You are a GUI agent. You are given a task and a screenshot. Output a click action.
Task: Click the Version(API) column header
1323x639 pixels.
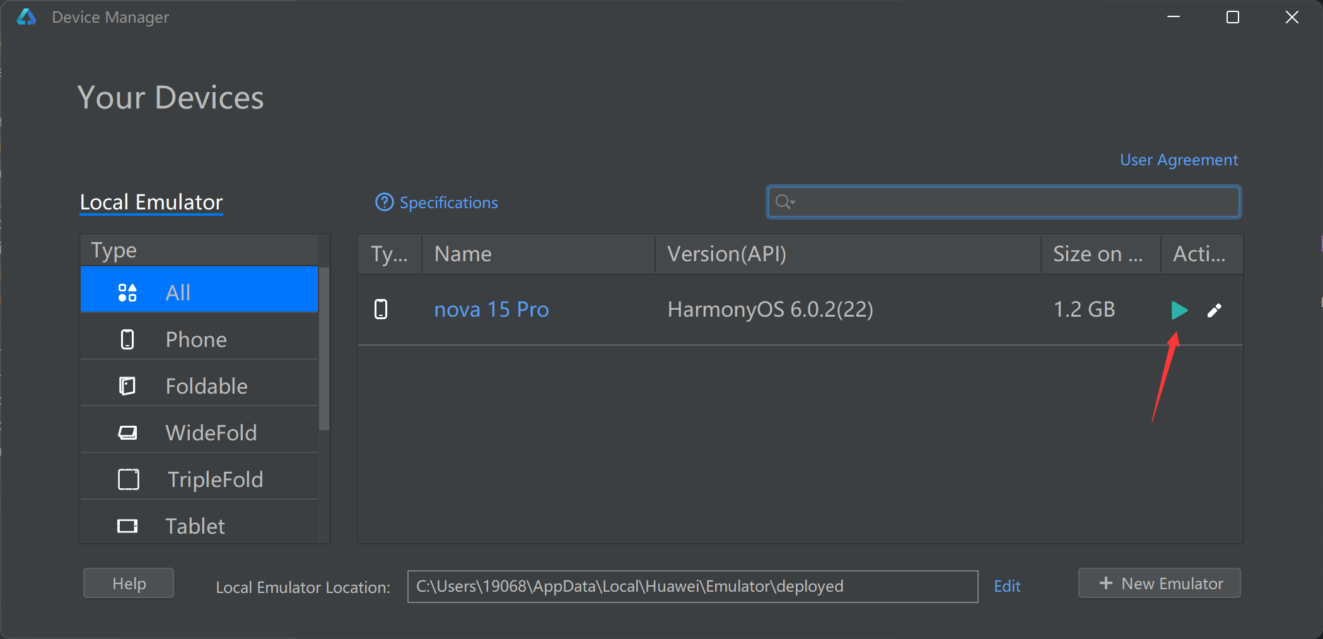[x=848, y=254]
